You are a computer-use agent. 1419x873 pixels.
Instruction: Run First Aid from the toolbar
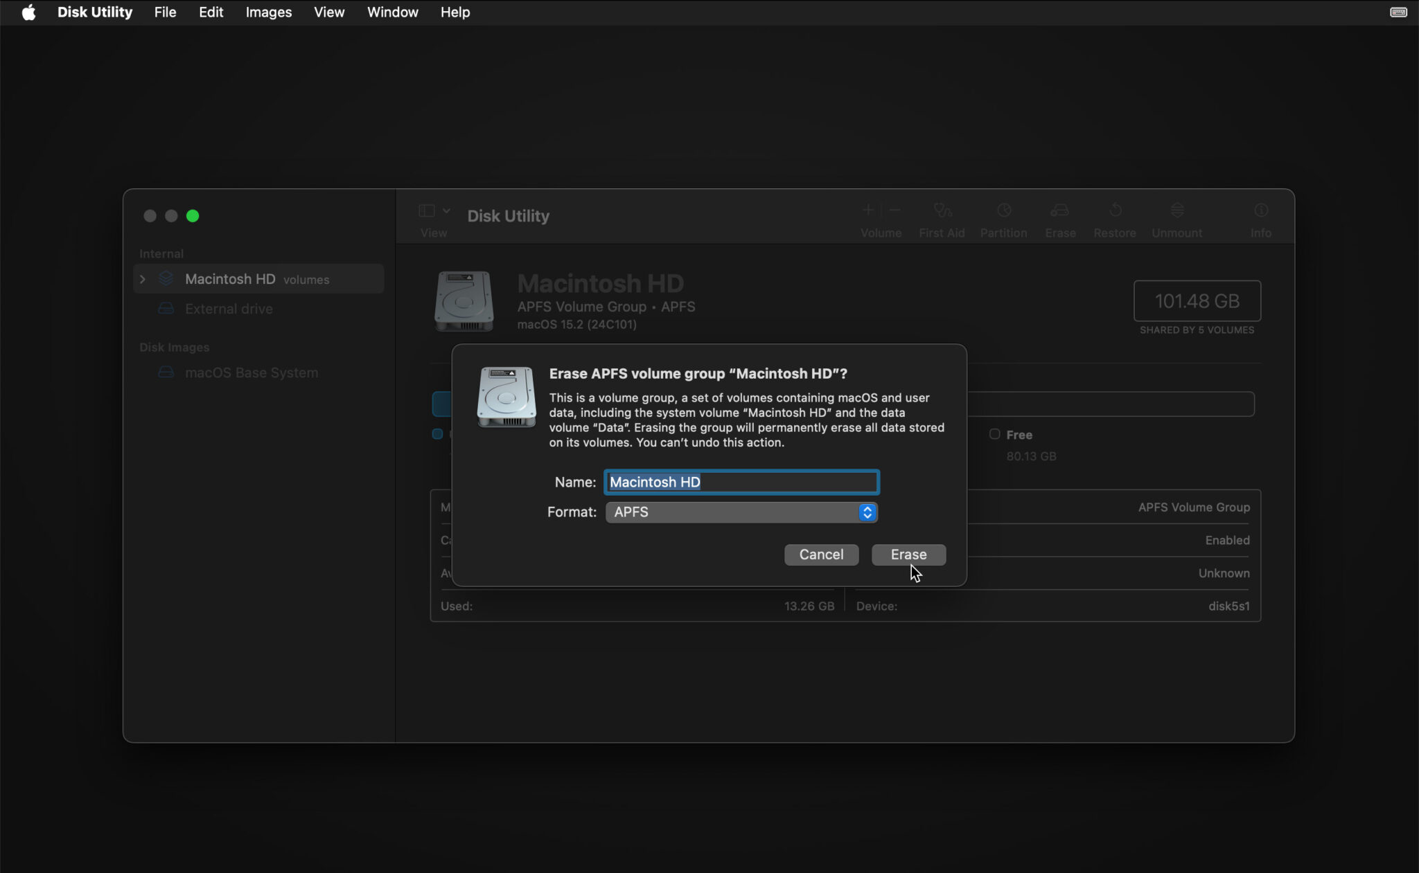(941, 216)
